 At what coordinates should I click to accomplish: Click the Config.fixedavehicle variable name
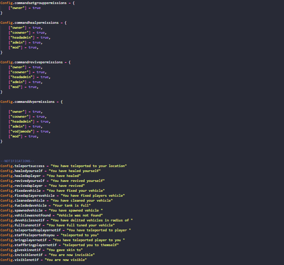point(22,190)
